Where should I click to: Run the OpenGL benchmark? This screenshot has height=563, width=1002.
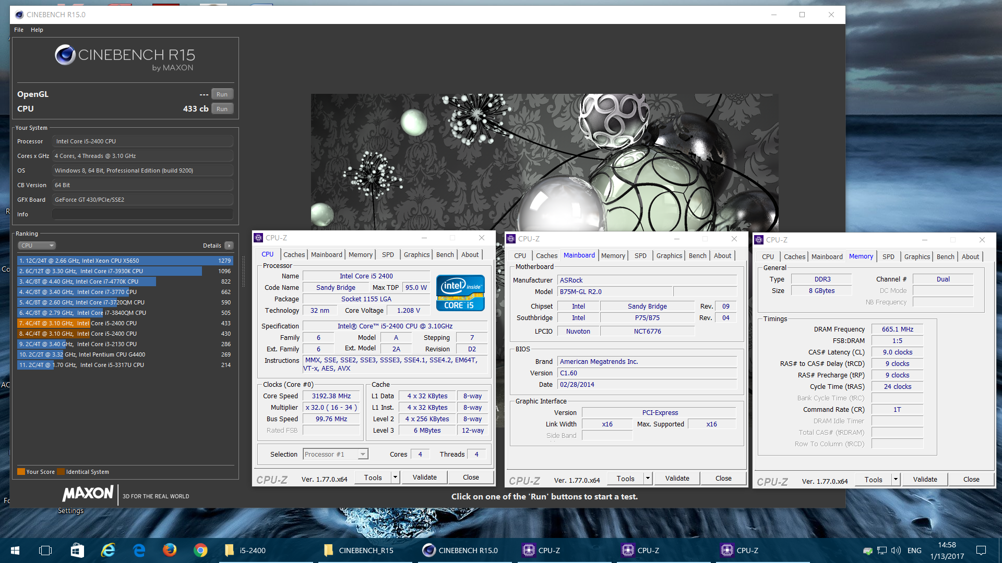pyautogui.click(x=222, y=94)
